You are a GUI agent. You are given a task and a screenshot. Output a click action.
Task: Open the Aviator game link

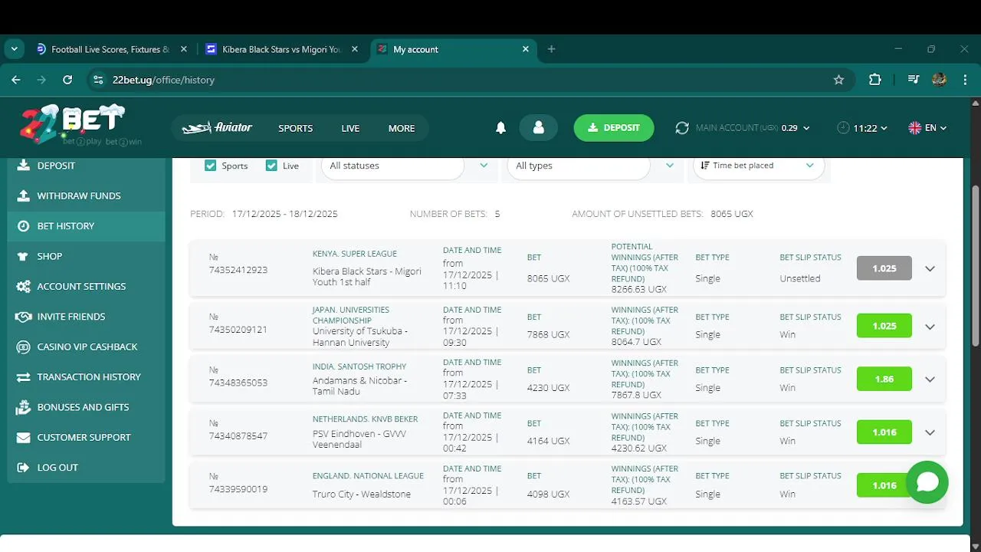point(218,128)
